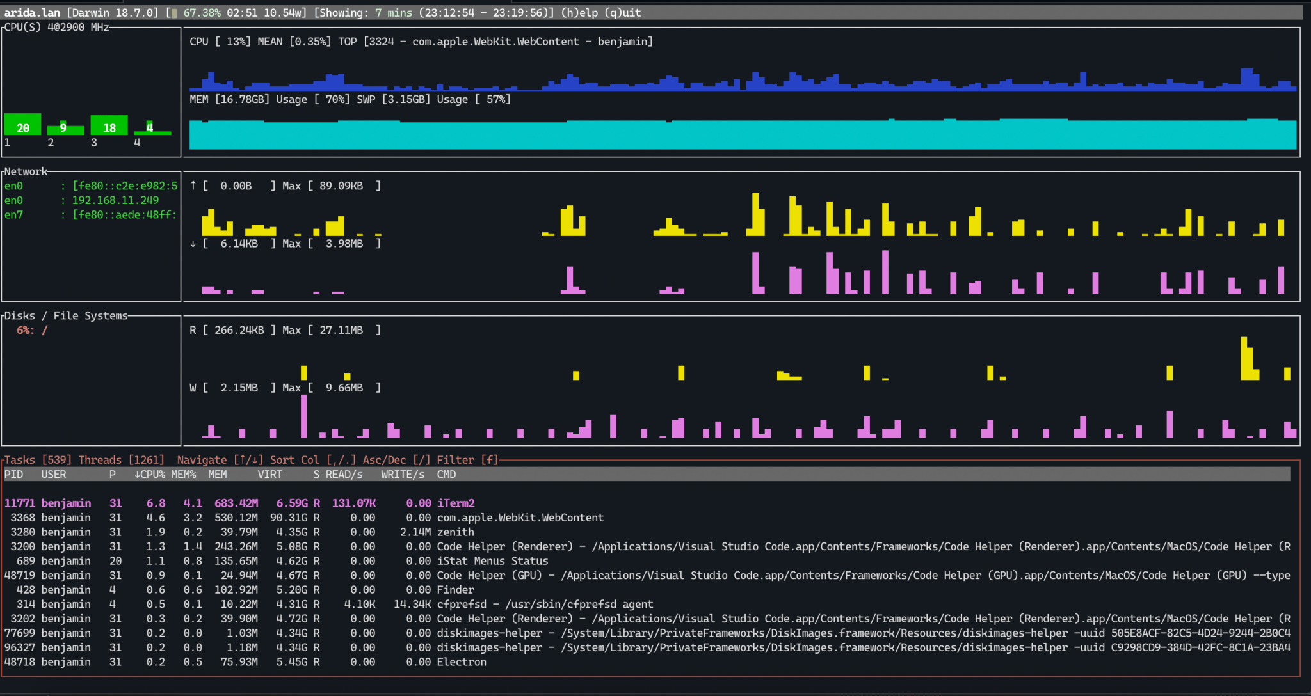Toggle sort order on the ↓CPU% column

pos(150,474)
